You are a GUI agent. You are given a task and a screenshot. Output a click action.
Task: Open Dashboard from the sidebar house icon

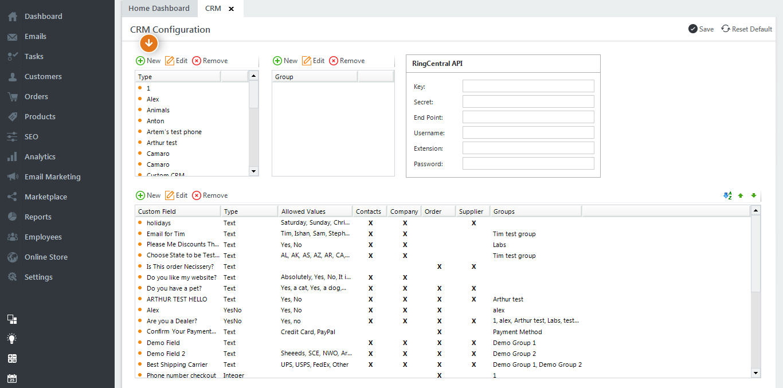(12, 17)
